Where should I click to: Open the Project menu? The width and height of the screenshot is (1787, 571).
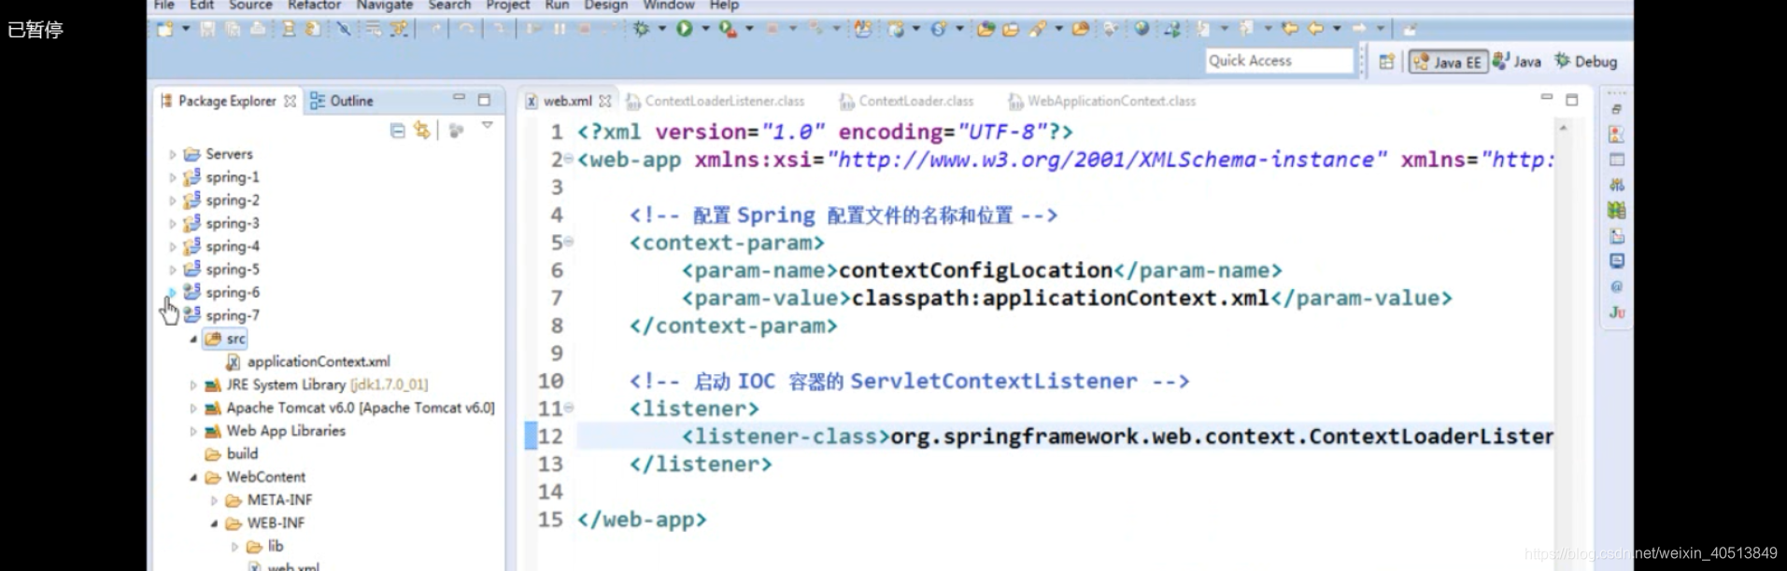[x=507, y=5]
